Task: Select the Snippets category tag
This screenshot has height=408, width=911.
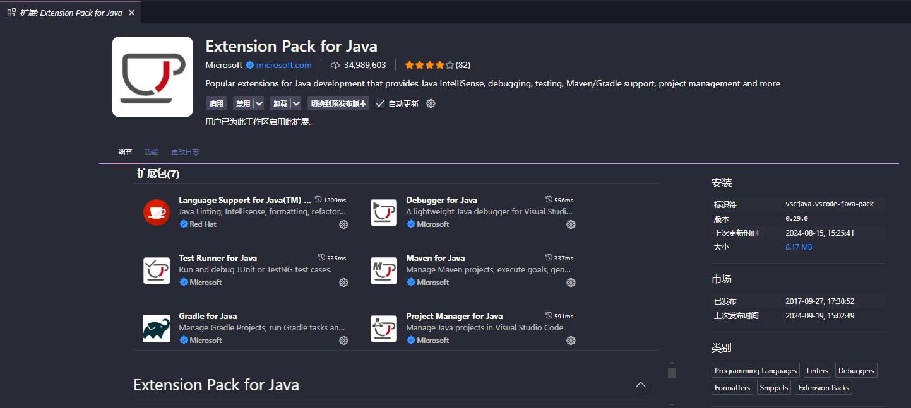Action: [x=774, y=388]
